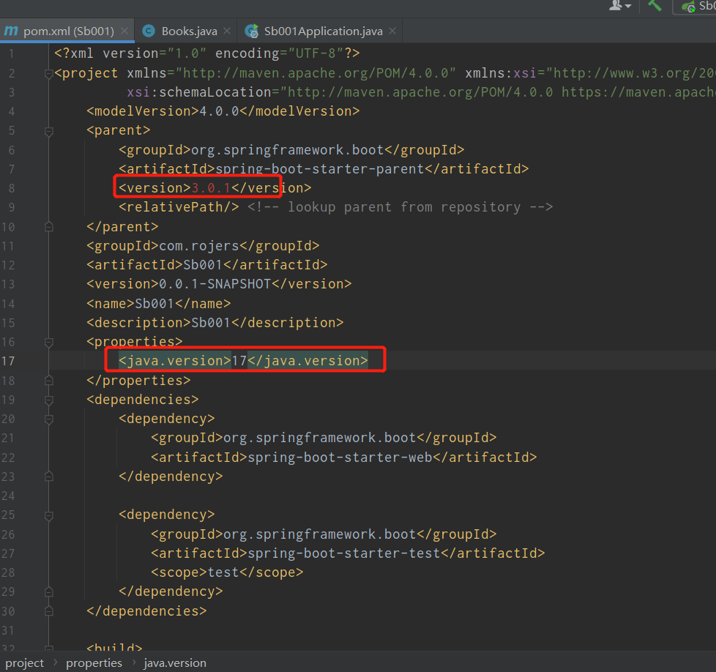716x672 pixels.
Task: Click the groupId org.springframework.boot on line 26
Action: pos(320,534)
